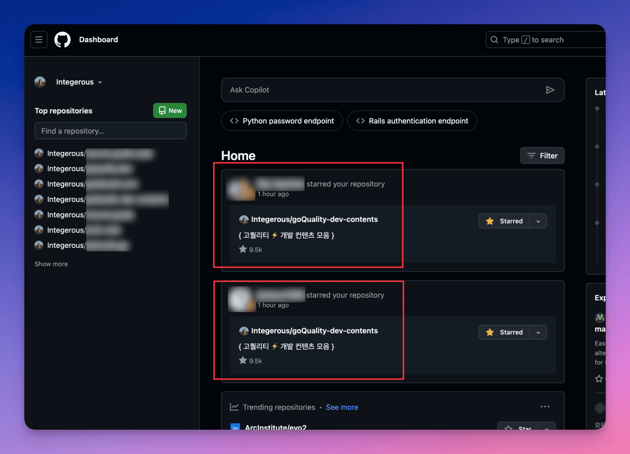Open first Integerous/goQuality-dev-contents repository link
630x454 pixels.
pyautogui.click(x=314, y=220)
